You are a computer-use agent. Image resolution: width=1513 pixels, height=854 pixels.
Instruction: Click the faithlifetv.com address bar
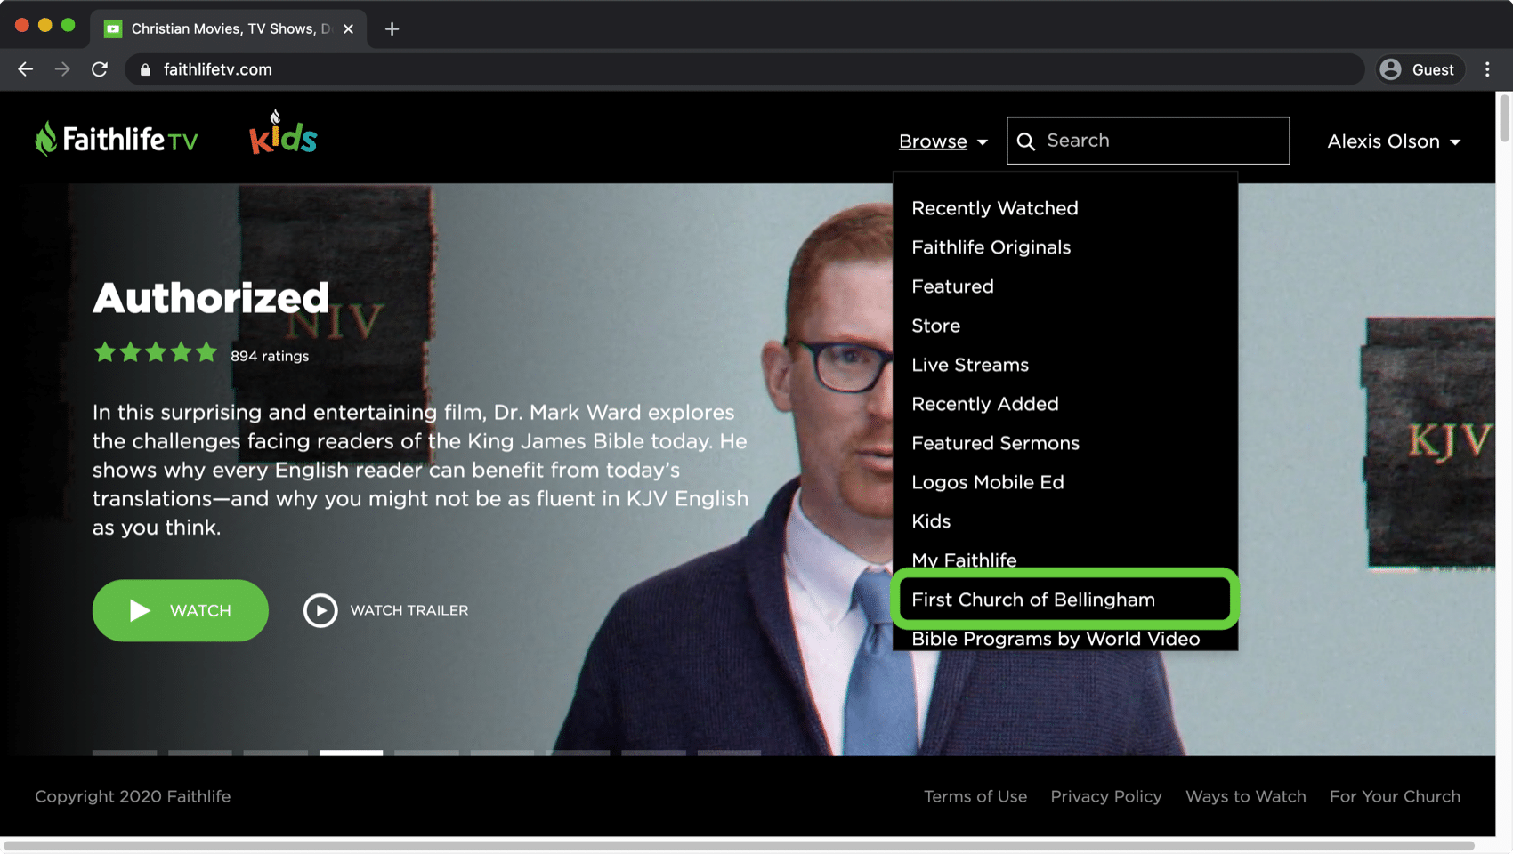(744, 69)
